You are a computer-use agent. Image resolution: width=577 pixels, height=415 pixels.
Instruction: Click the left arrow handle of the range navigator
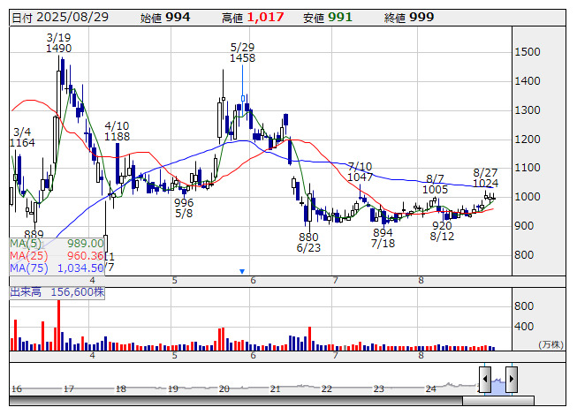click(484, 381)
